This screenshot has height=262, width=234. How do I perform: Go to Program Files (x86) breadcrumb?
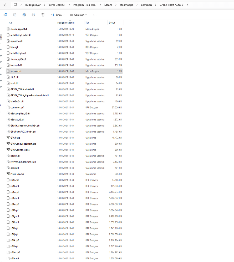(85, 5)
